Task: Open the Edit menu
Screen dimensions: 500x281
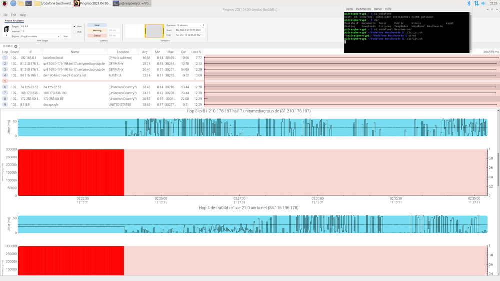Action: coord(13,15)
